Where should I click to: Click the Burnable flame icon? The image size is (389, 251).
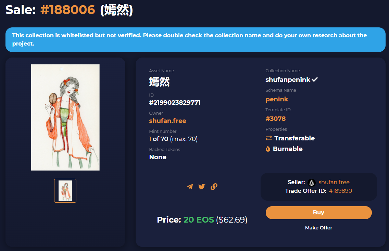pos(268,149)
